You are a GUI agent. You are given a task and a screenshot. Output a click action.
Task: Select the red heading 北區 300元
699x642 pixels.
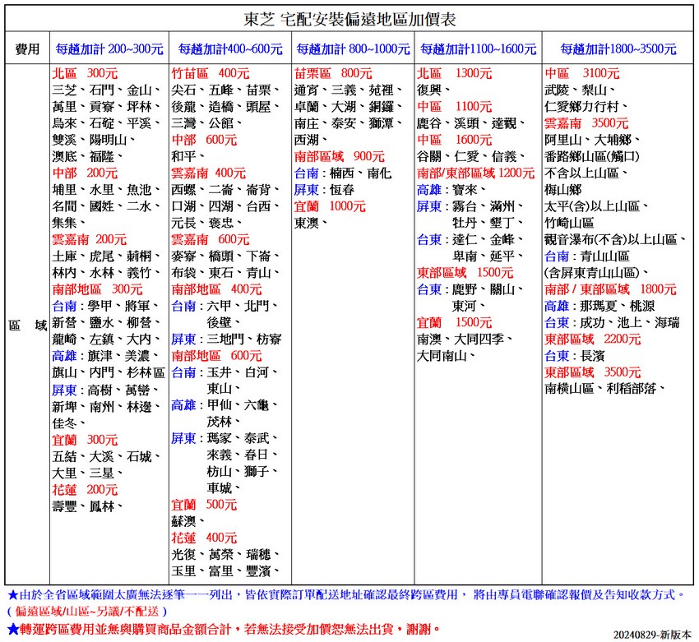point(85,73)
